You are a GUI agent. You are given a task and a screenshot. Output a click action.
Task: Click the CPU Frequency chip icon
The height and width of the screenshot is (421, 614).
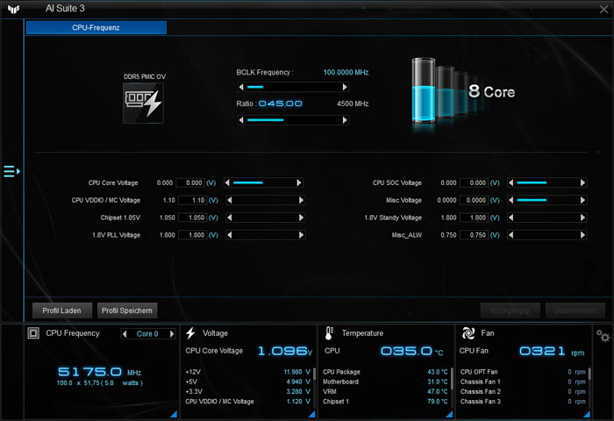(x=33, y=333)
